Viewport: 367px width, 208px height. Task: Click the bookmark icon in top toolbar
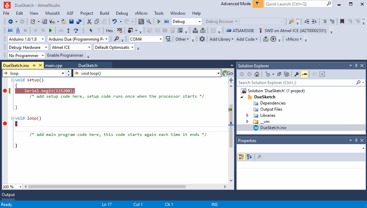click(342, 22)
